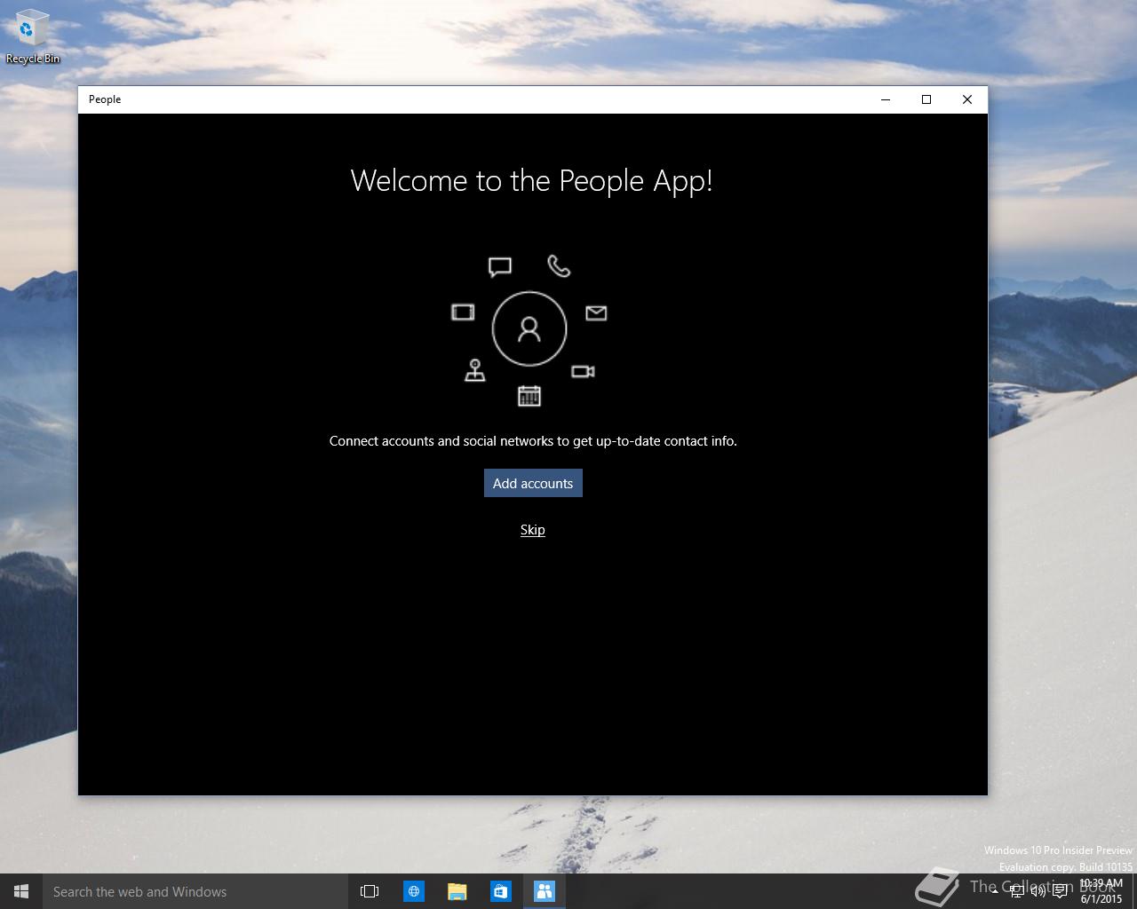This screenshot has height=909, width=1137.
Task: Minimize the People window
Action: (x=886, y=99)
